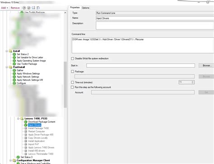214x164 pixels.
Task: Click green check icon beside Set Status 2
Action: click(14, 54)
